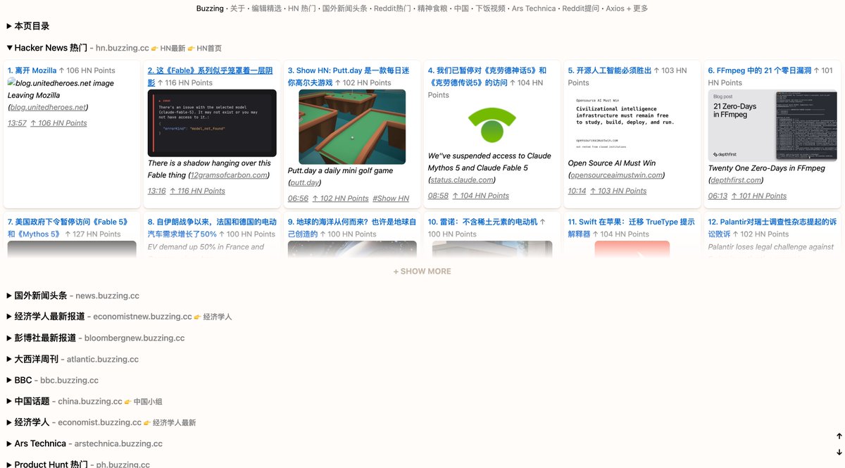Click the scroll-to-top up arrow icon
Image resolution: width=845 pixels, height=468 pixels.
click(x=839, y=437)
